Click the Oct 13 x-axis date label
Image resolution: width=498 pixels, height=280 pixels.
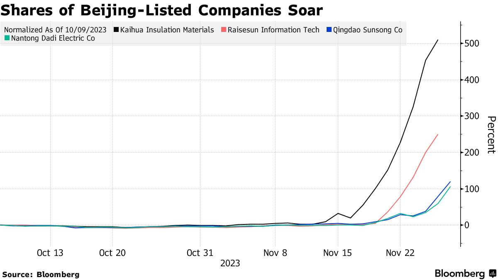point(50,253)
